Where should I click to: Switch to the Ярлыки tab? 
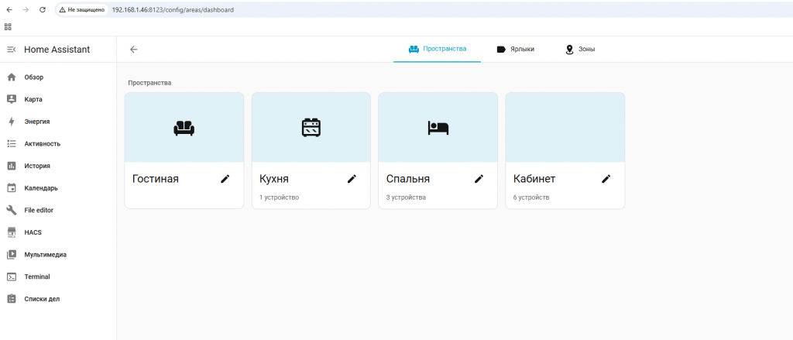tap(515, 50)
